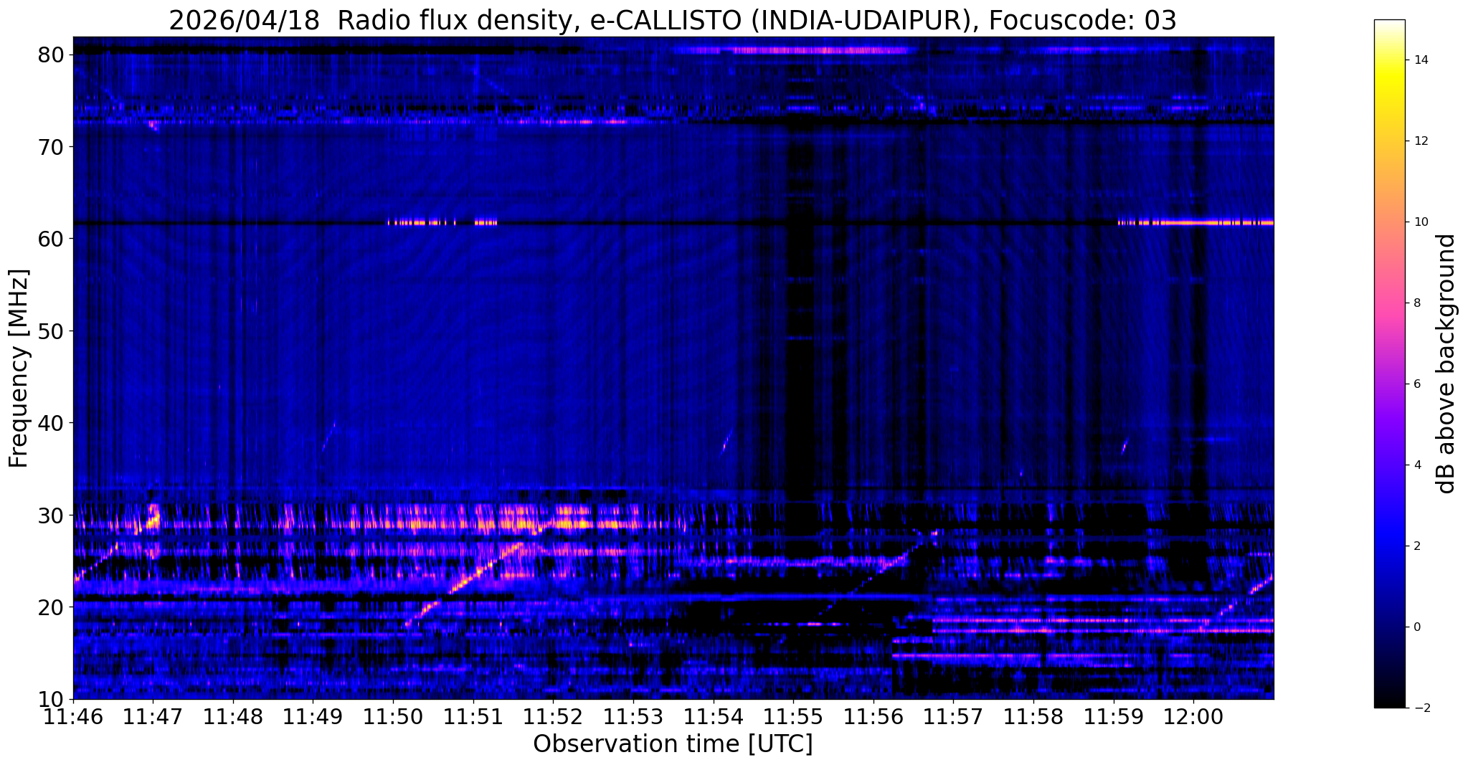The width and height of the screenshot is (1468, 765).
Task: Click the bright 62 MHz line after 11:59
Action: click(1195, 223)
